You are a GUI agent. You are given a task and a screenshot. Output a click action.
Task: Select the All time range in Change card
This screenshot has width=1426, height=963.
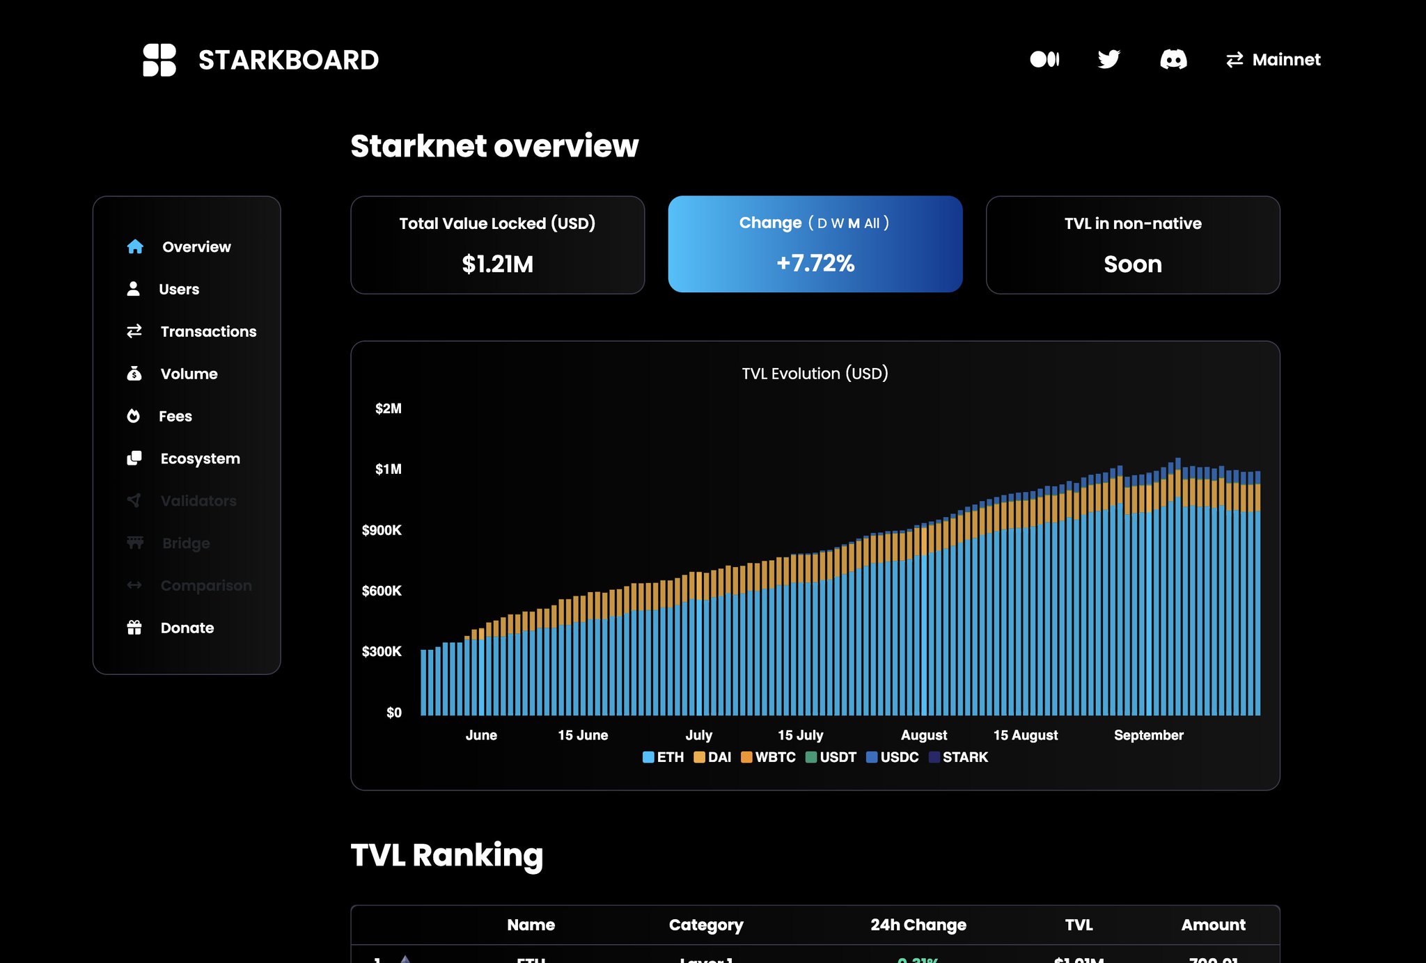pyautogui.click(x=872, y=223)
